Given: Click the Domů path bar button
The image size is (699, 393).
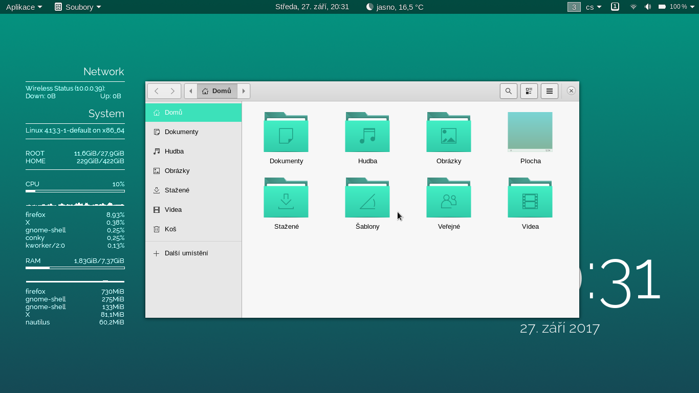Looking at the screenshot, I should (217, 91).
